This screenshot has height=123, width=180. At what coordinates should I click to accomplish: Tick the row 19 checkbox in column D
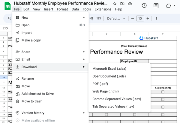(x=106, y=115)
